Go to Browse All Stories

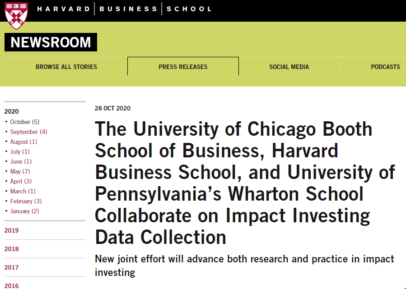pyautogui.click(x=66, y=67)
